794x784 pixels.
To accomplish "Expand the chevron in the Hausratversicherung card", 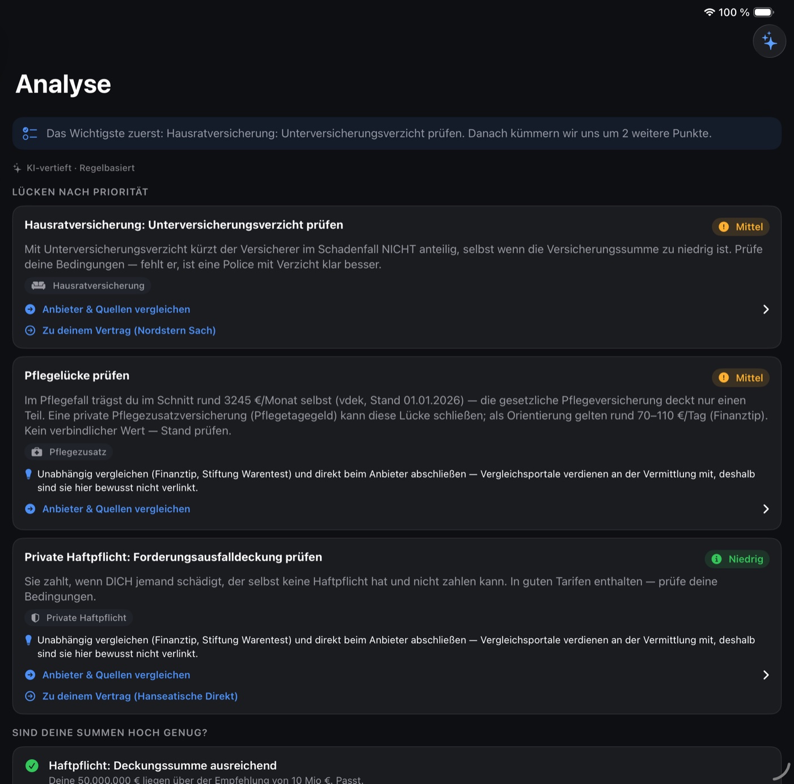I will coord(766,309).
